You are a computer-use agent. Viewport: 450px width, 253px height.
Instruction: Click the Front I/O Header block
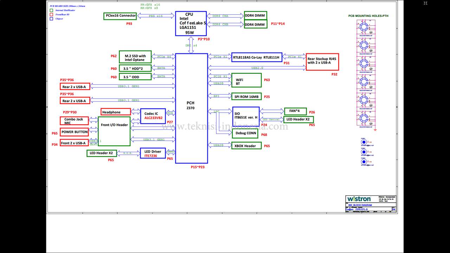click(x=114, y=131)
